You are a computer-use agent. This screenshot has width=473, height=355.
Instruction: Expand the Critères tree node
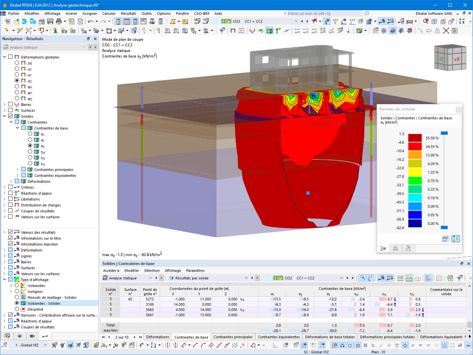pyautogui.click(x=4, y=187)
